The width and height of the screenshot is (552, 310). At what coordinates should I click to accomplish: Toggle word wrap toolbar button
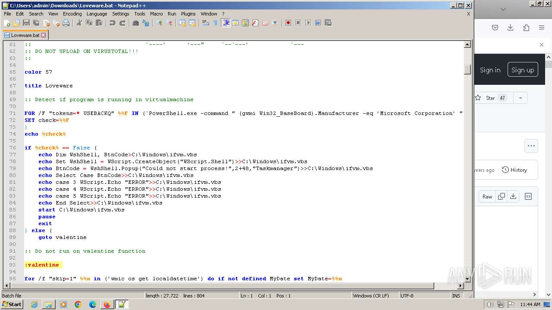[205, 23]
